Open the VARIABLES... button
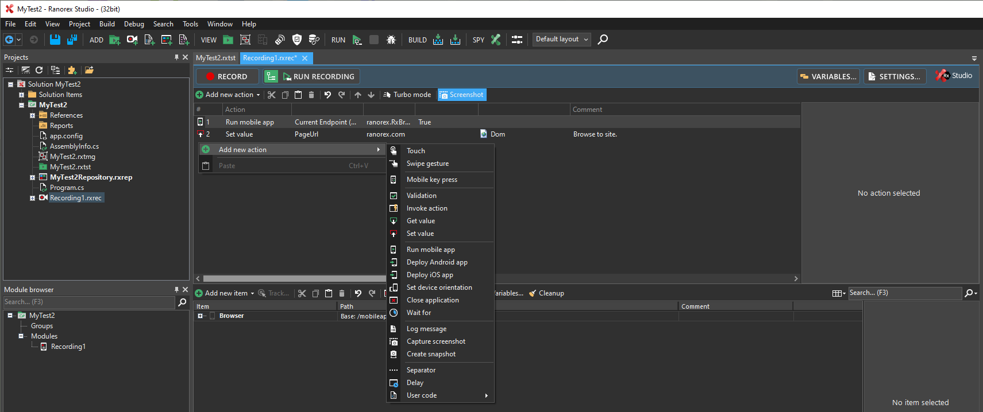The image size is (983, 412). (x=828, y=76)
